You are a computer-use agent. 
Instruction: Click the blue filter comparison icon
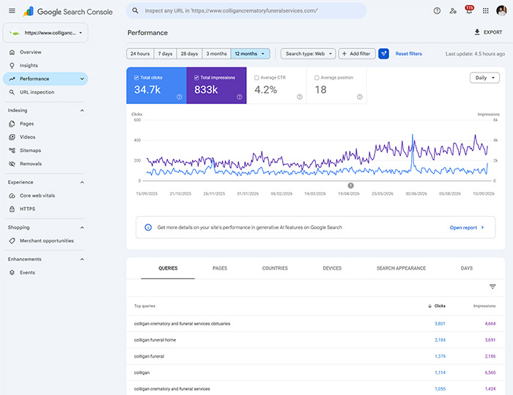[x=383, y=53]
